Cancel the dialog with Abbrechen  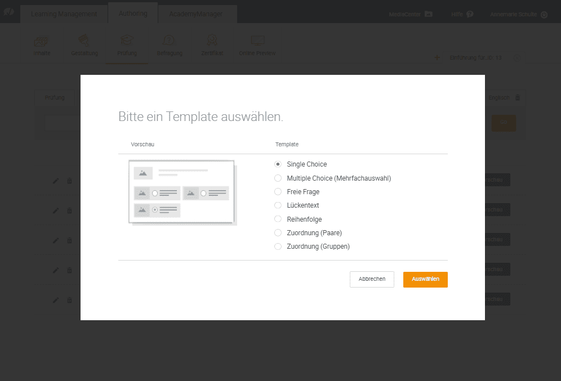[372, 280]
